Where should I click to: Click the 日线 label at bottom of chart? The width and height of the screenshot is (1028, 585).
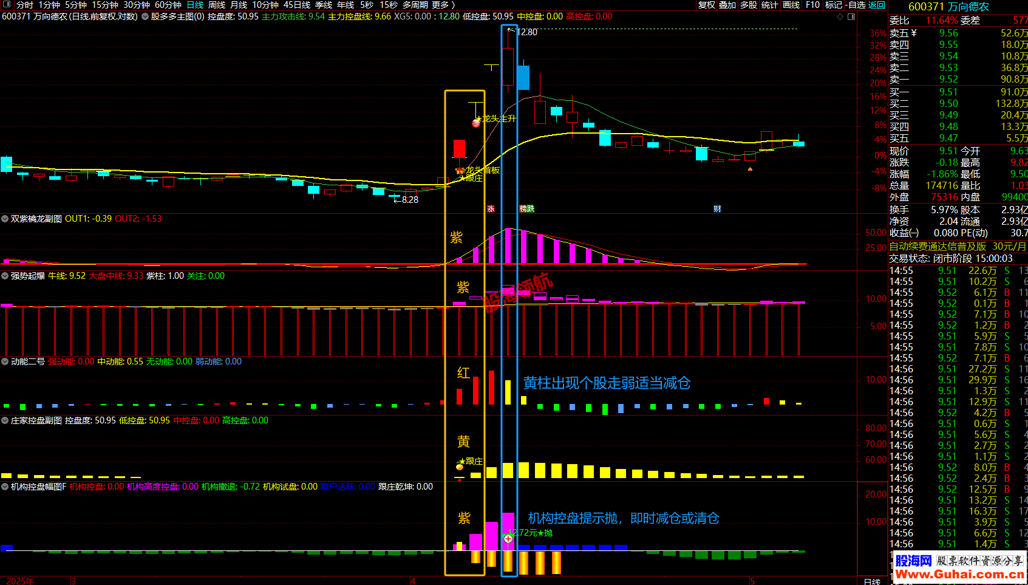click(872, 581)
